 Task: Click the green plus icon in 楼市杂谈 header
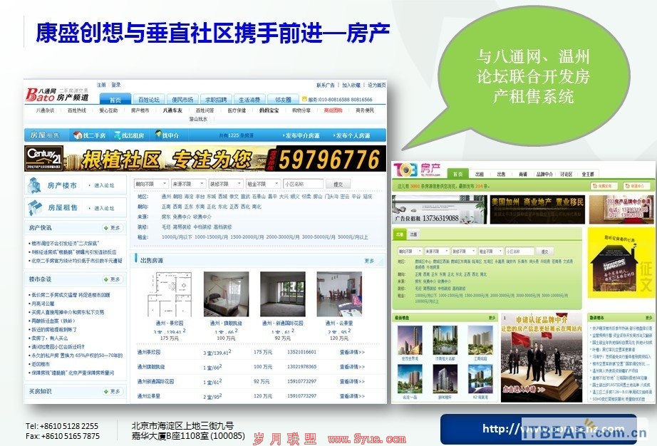pyautogui.click(x=105, y=279)
